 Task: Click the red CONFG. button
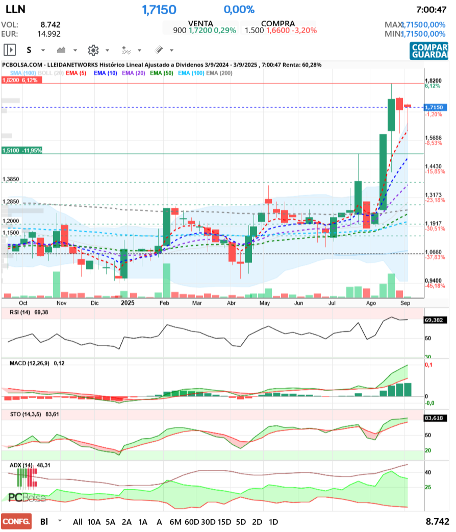tap(16, 521)
